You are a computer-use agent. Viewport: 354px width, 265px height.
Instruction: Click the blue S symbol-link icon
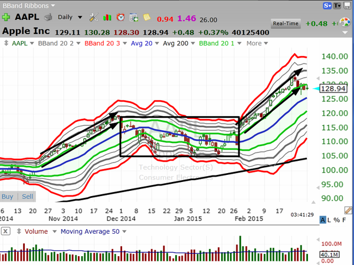tap(327, 6)
